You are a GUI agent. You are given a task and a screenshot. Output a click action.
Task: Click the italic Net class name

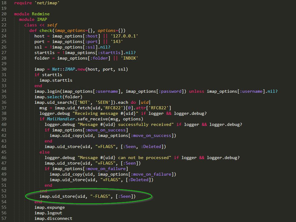(x=56, y=69)
